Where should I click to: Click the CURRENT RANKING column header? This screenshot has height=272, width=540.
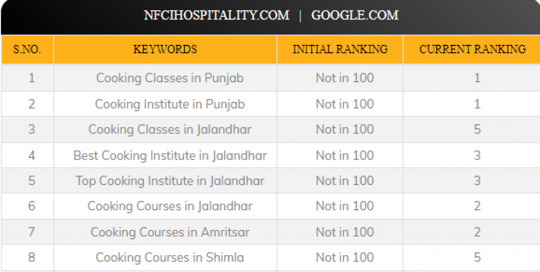point(472,49)
